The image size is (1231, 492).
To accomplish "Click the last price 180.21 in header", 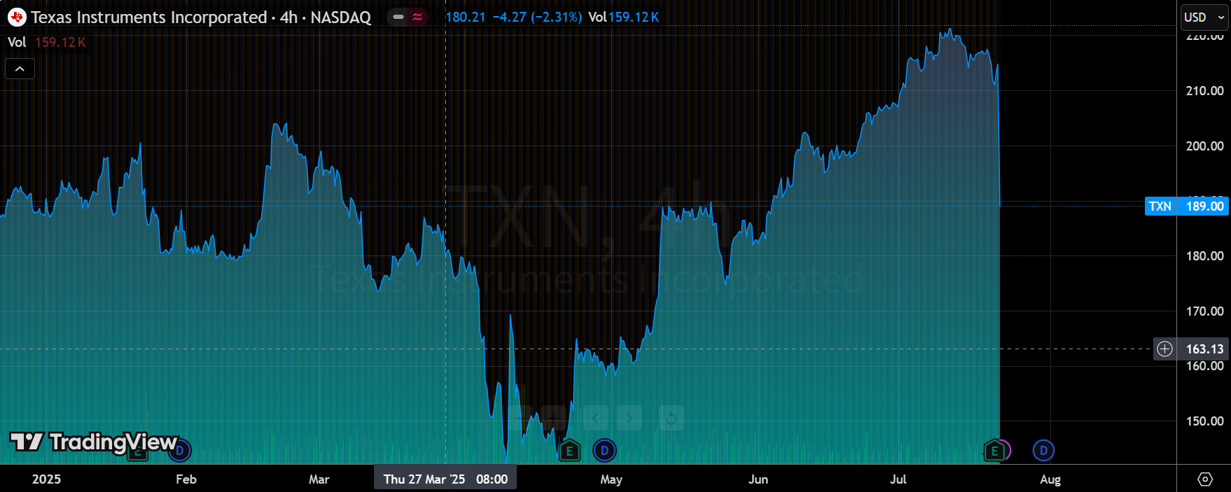I will 466,17.
